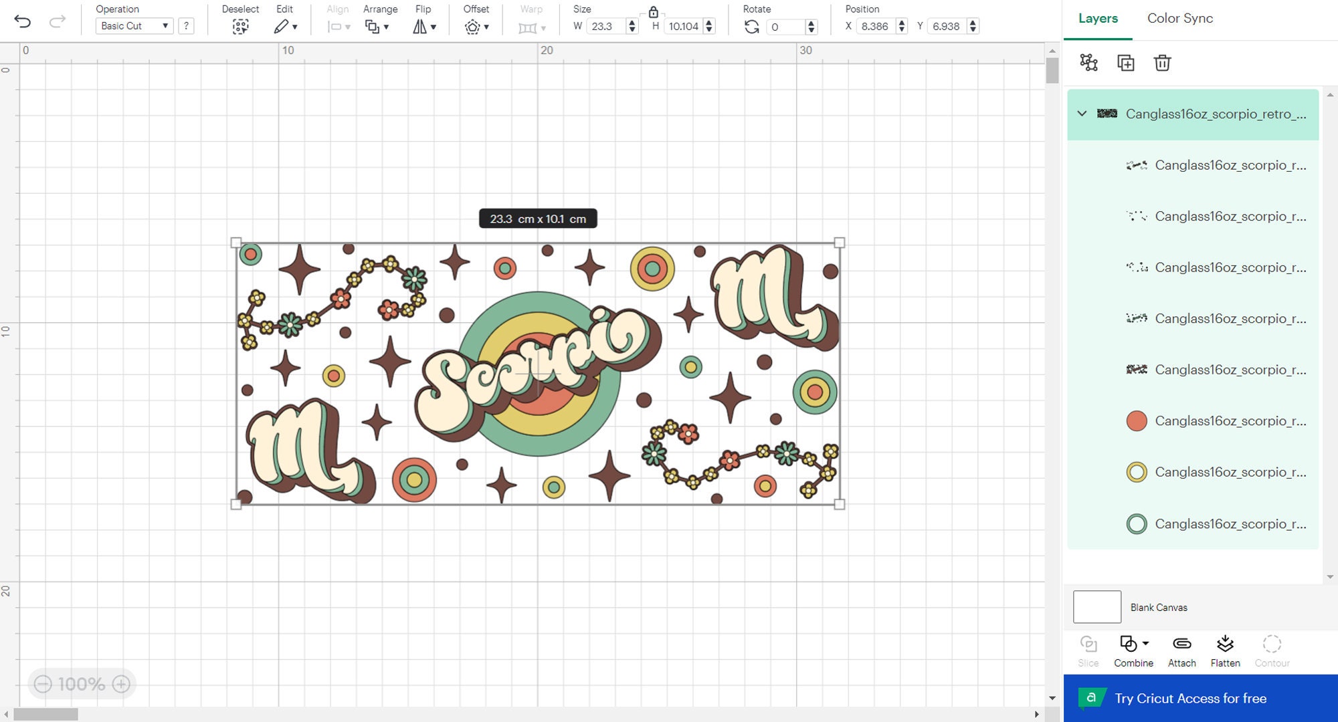Toggle the size aspect ratio lock
Screen dimensions: 1338x722
654,13
